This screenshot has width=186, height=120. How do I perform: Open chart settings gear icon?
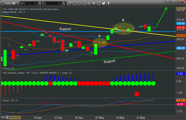[40, 3]
